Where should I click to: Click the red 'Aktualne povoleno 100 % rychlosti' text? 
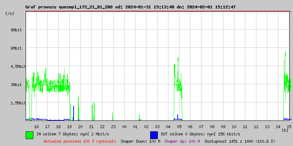(x=80, y=141)
